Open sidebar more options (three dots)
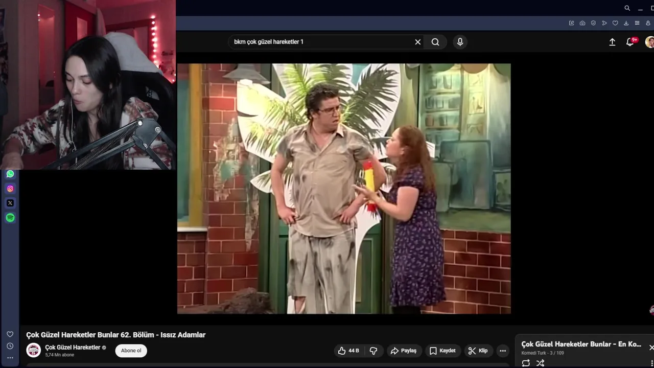The height and width of the screenshot is (368, 654). [10, 358]
